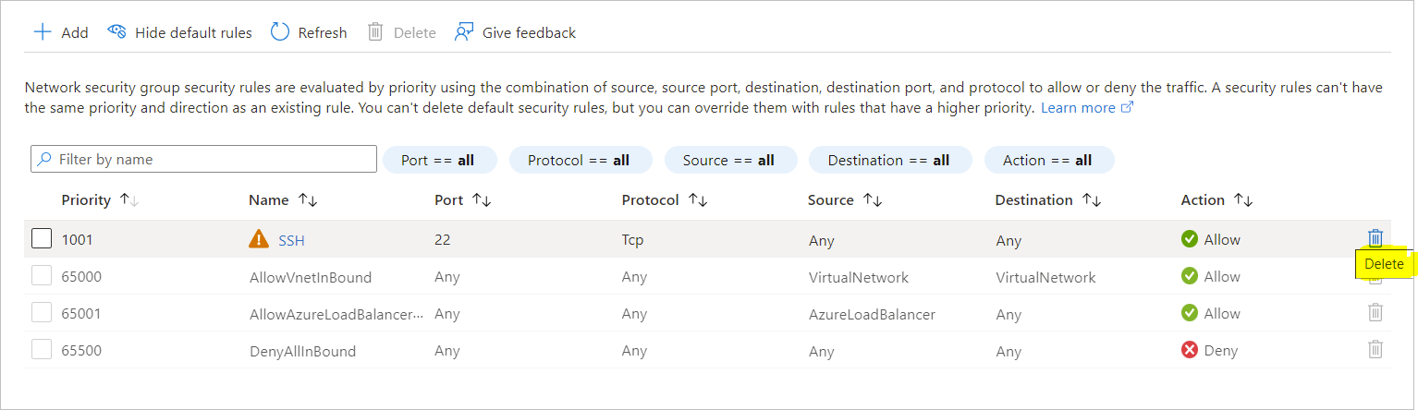The width and height of the screenshot is (1418, 410).
Task: Open the Action == all filter pill
Action: coord(1048,160)
